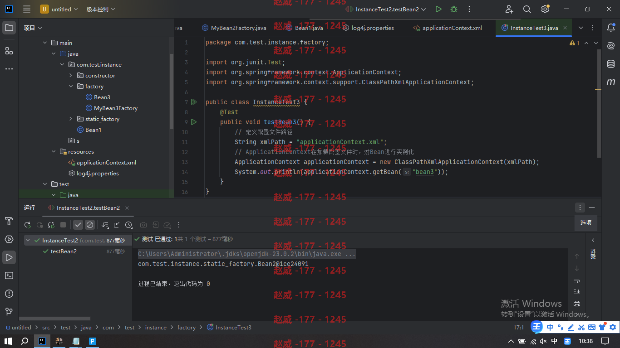Start debugging with the bug icon
Screen dimensions: 620x348
tap(454, 9)
